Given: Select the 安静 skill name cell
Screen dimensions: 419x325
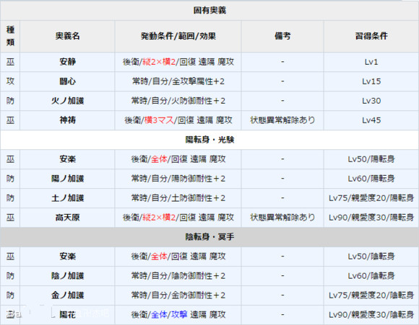Looking at the screenshot, I should [67, 62].
